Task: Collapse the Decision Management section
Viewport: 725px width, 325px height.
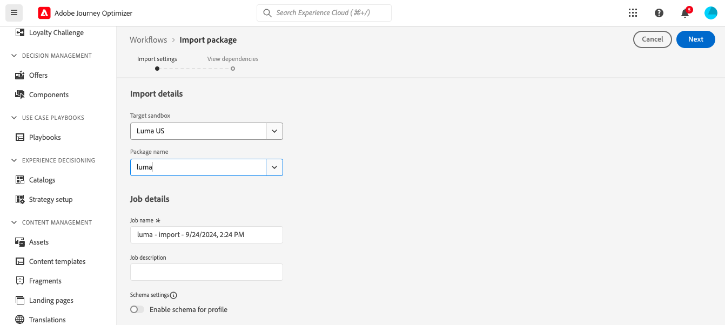Action: coord(15,56)
